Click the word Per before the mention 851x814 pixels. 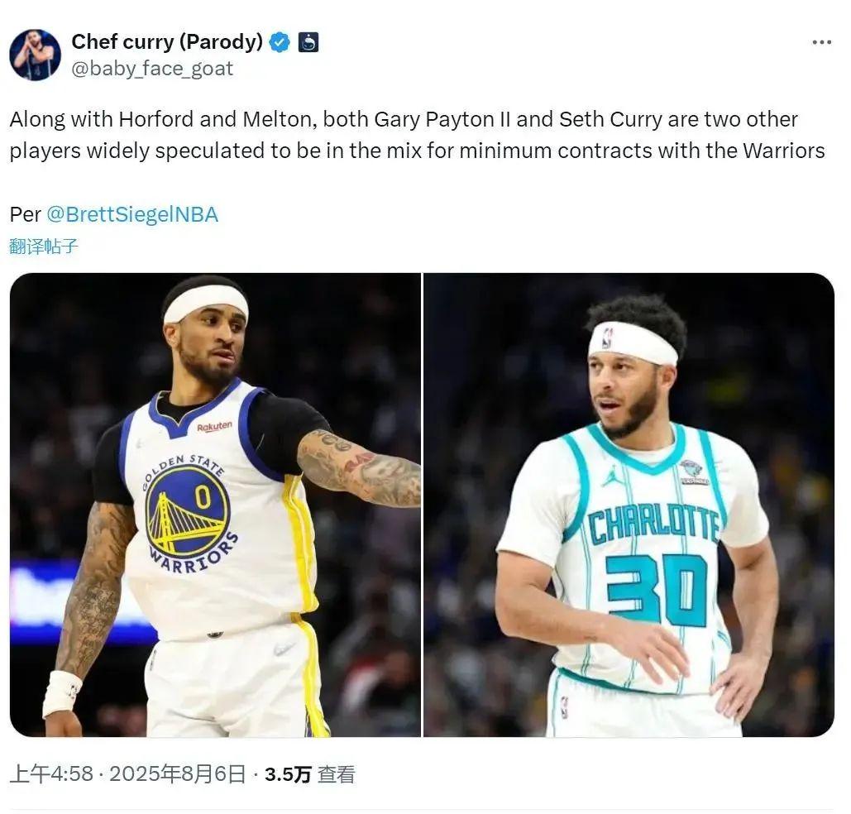[x=25, y=214]
